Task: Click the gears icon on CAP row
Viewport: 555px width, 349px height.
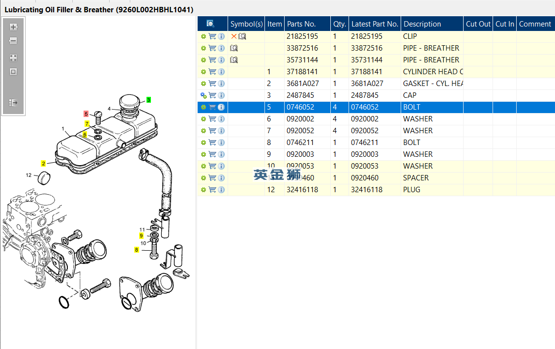Action: [x=204, y=95]
